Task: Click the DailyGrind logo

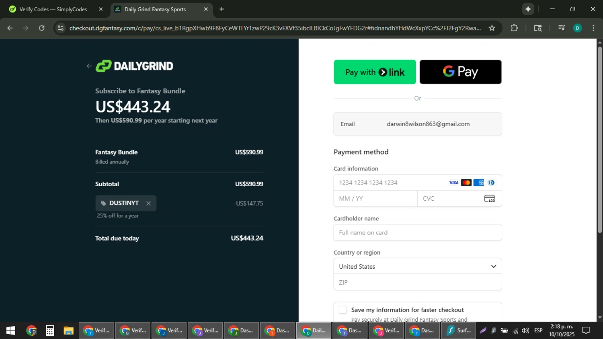Action: coord(134,66)
